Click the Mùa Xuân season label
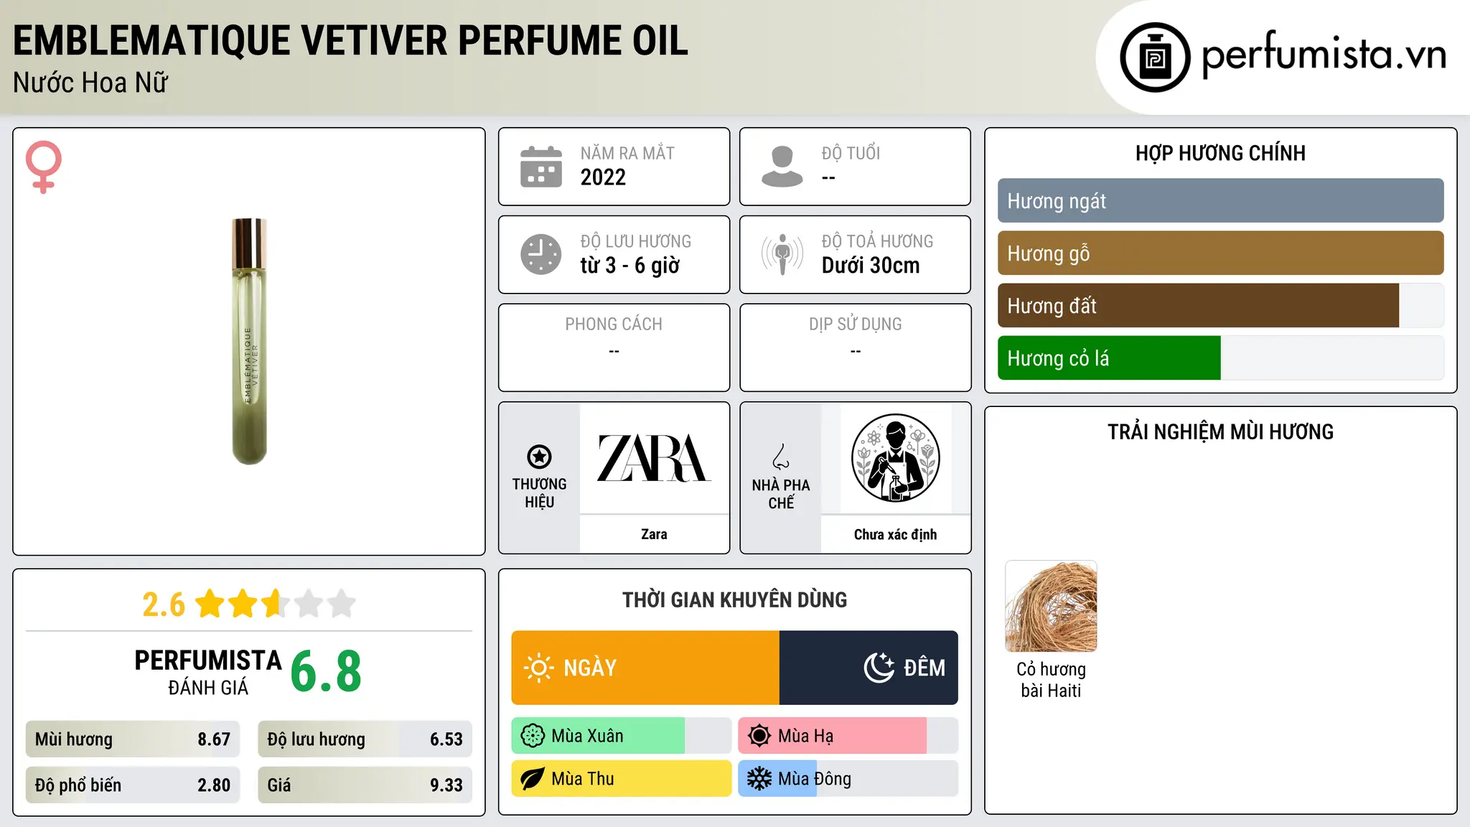1470x827 pixels. 587,736
